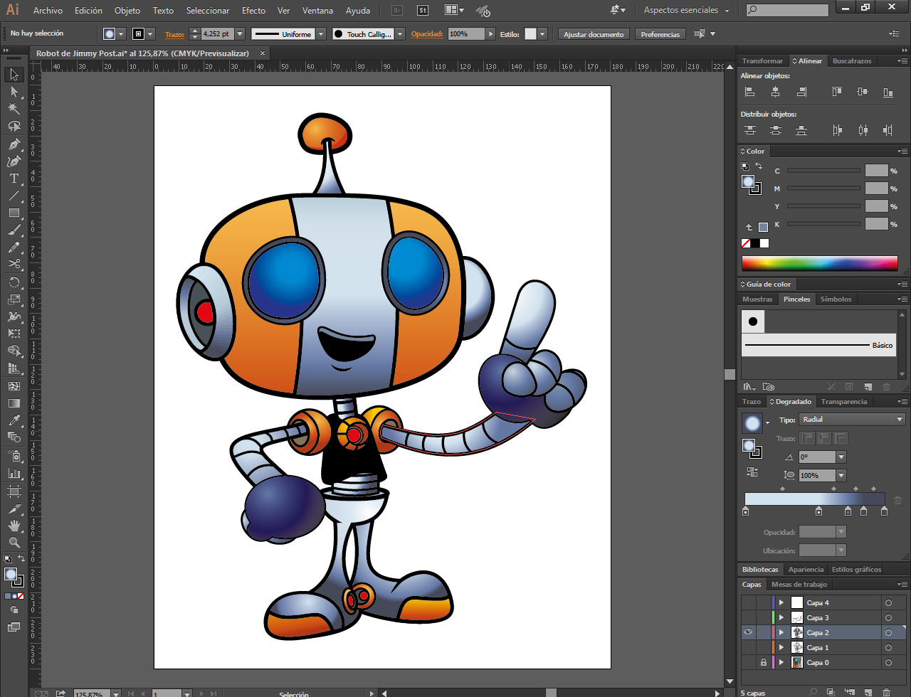Image resolution: width=911 pixels, height=697 pixels.
Task: Select the Rectangle tool
Action: tap(14, 213)
